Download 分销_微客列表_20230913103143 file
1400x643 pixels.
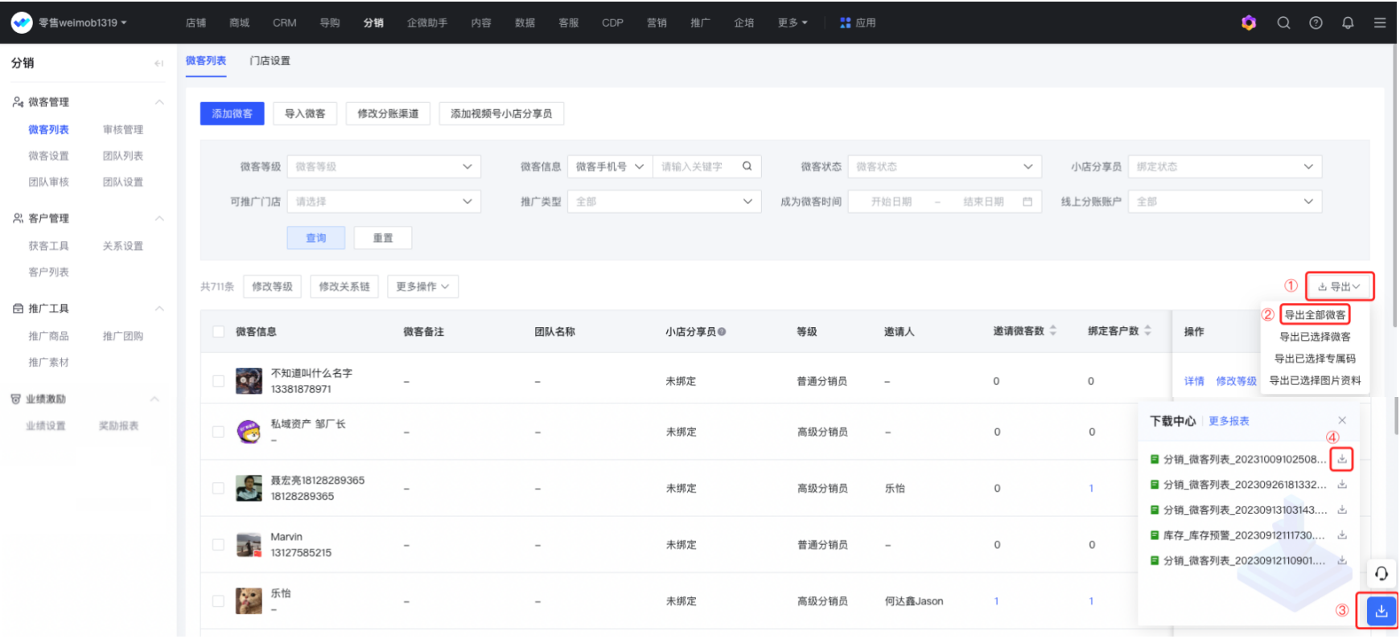tap(1342, 510)
